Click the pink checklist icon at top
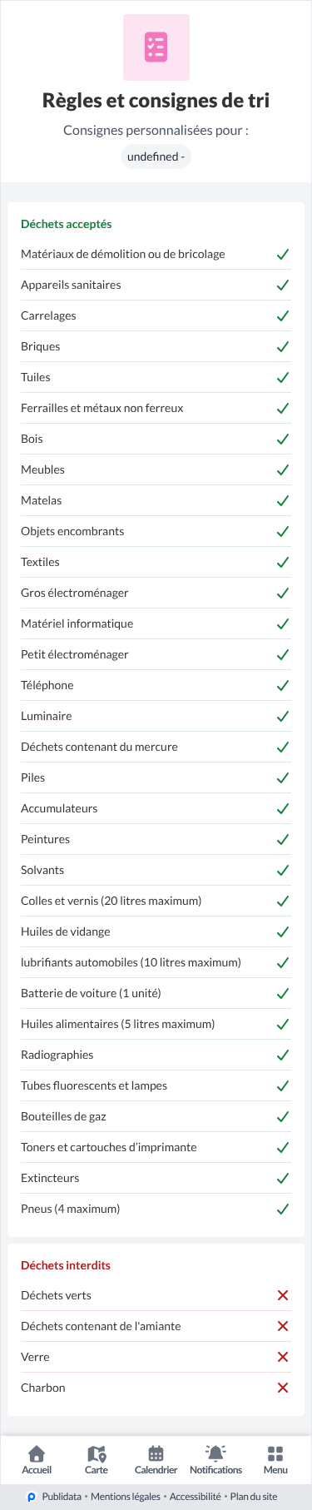Image resolution: width=312 pixels, height=1510 pixels. pyautogui.click(x=156, y=47)
